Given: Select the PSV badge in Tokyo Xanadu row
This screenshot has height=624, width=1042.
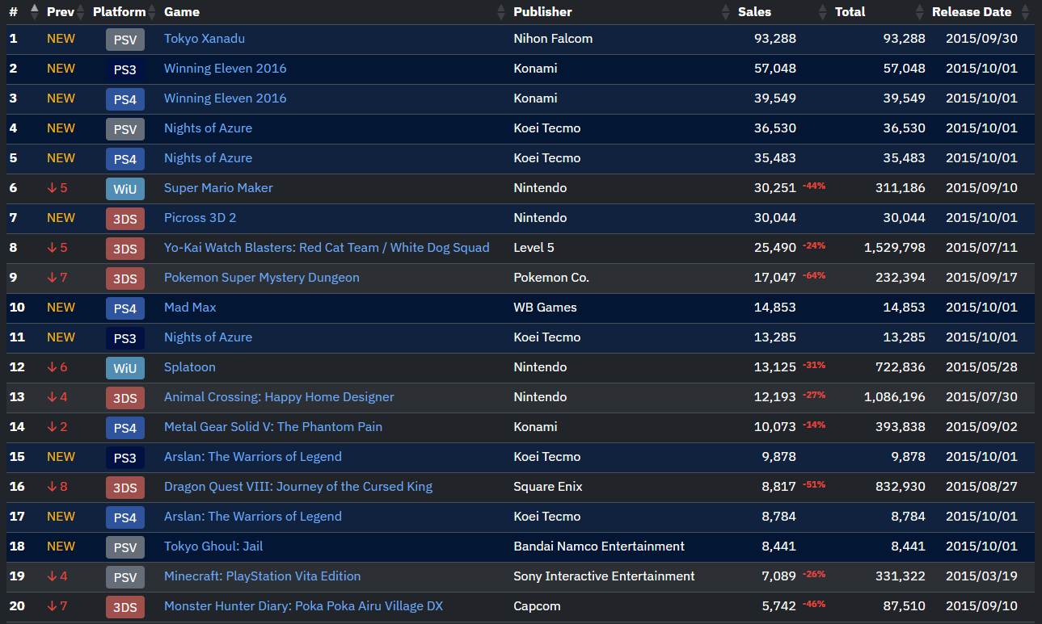Looking at the screenshot, I should click(x=125, y=40).
